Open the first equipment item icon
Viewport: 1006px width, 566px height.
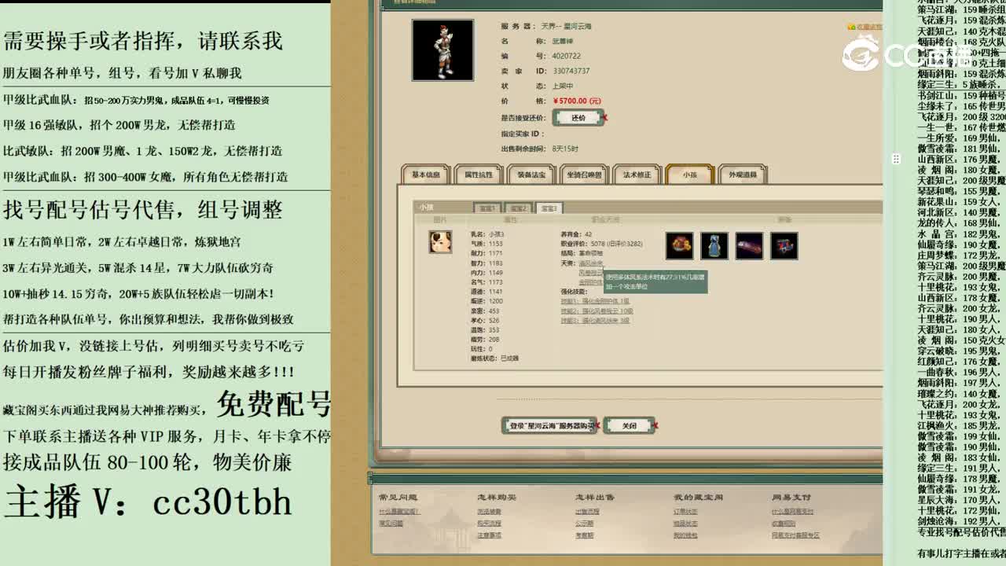[x=680, y=245]
